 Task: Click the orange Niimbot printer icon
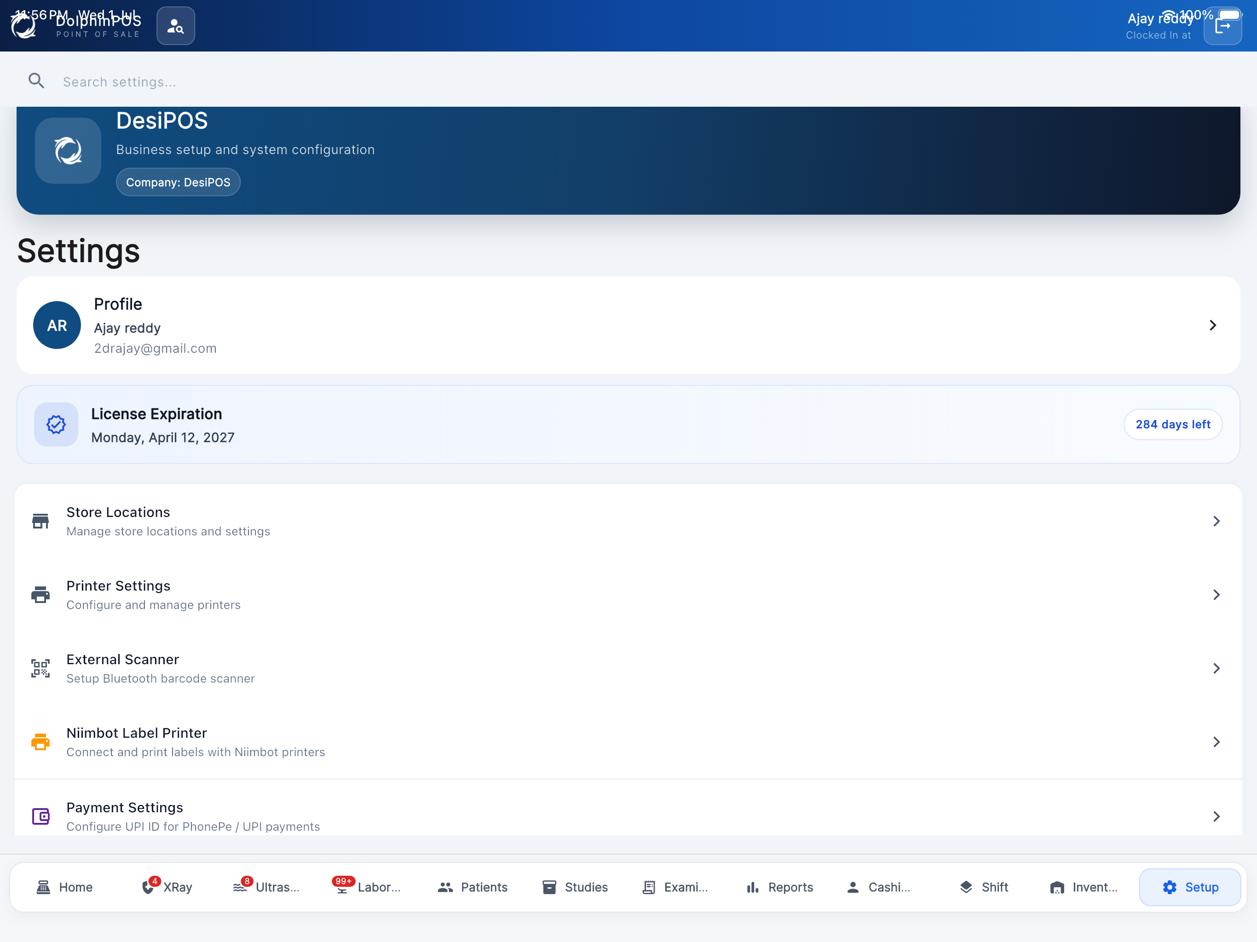point(40,741)
